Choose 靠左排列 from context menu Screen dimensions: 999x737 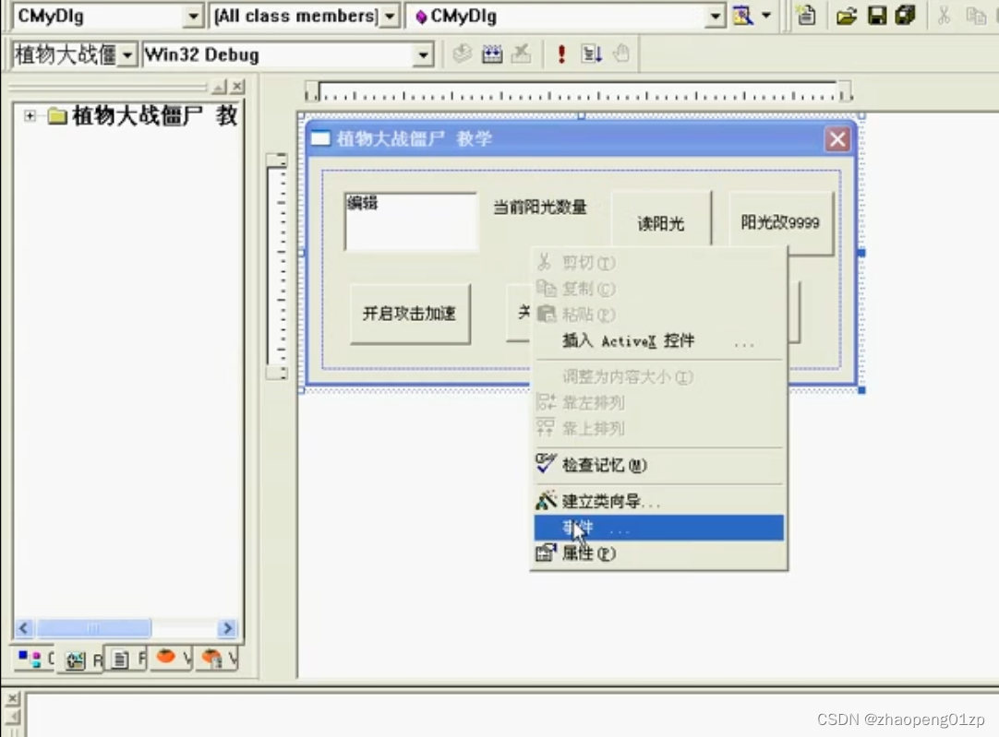point(659,402)
